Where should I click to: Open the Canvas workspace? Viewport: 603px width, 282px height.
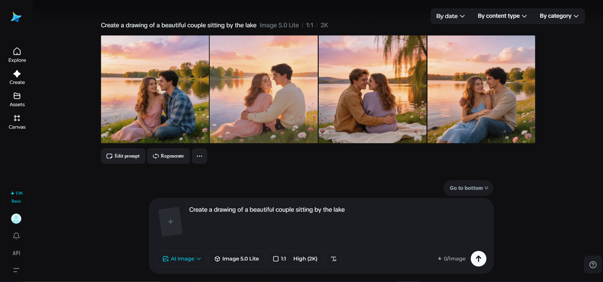click(17, 122)
